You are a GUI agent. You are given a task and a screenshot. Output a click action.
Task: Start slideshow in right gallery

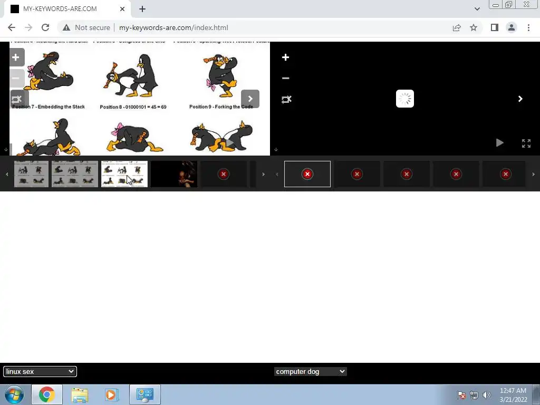coord(499,142)
